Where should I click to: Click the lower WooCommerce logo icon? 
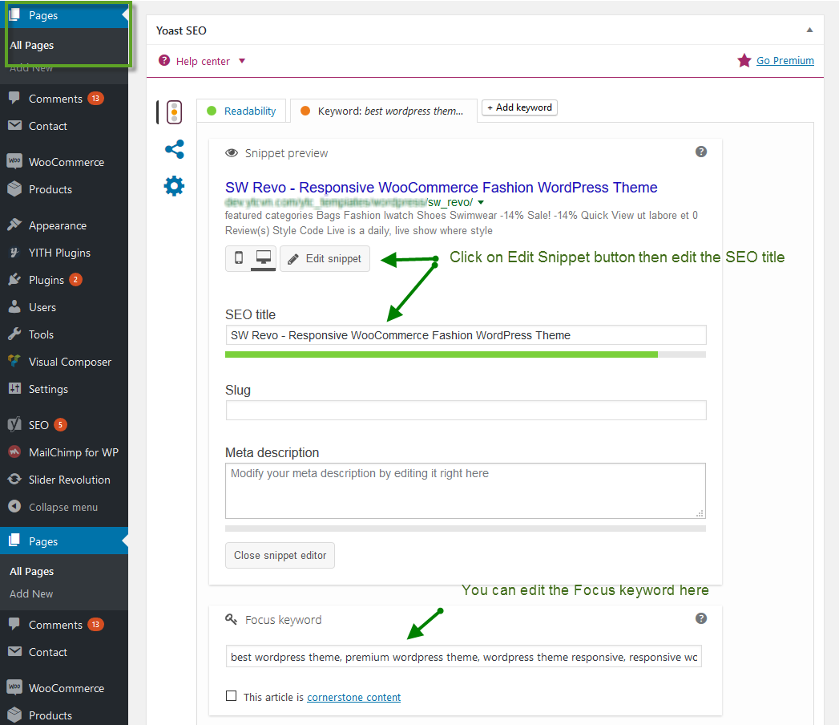coord(14,687)
